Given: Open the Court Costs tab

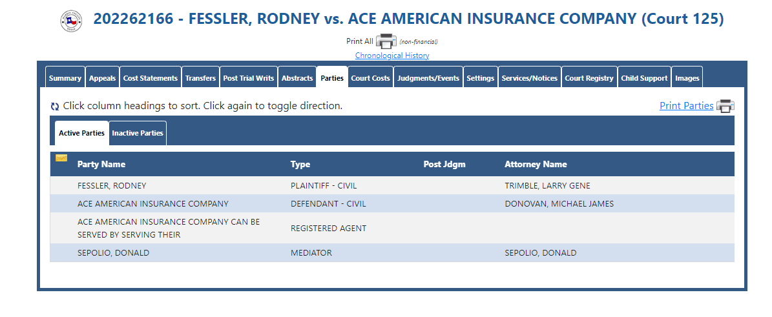Looking at the screenshot, I should click(x=370, y=78).
